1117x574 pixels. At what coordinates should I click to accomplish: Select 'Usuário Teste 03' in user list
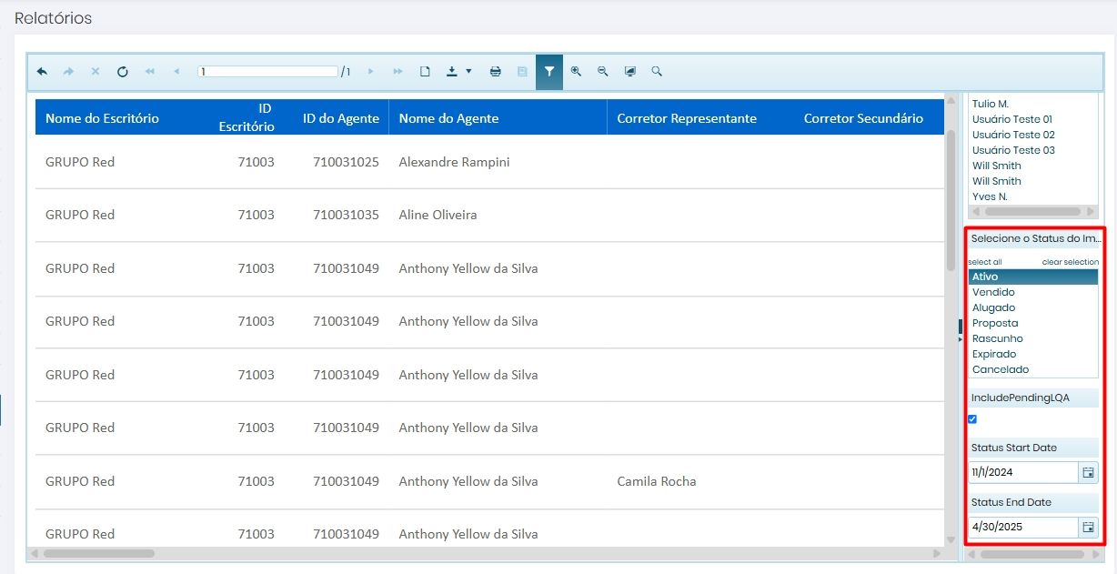pos(1033,150)
